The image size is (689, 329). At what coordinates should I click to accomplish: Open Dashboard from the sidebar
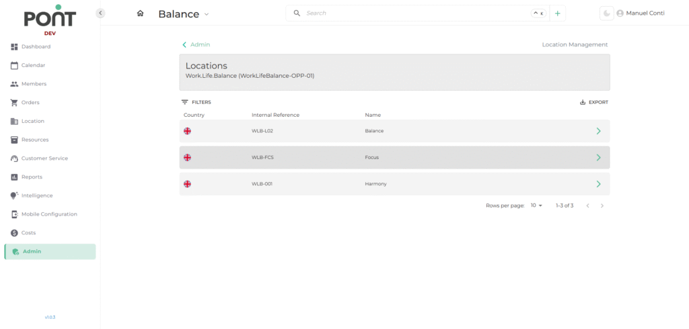coord(36,47)
